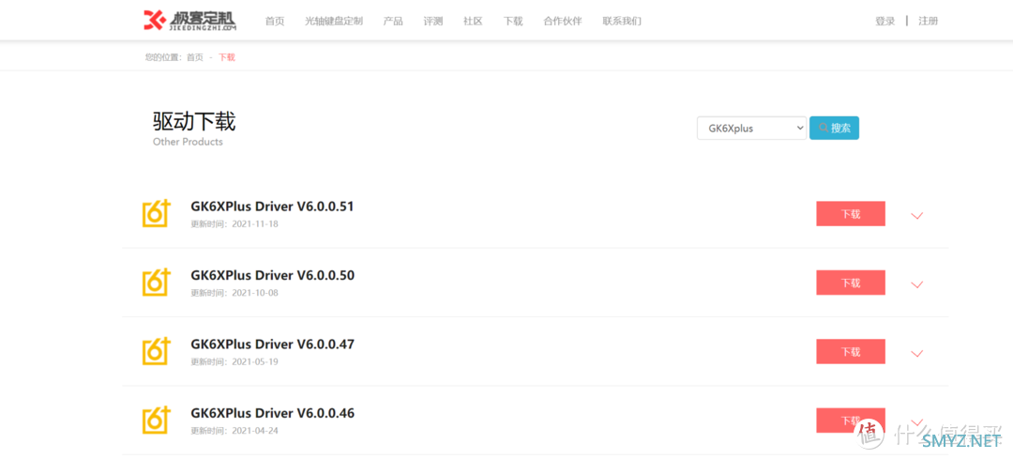Download GK6XPlus Driver V6.0.0.50
Viewport: 1013px width, 459px height.
coord(851,283)
